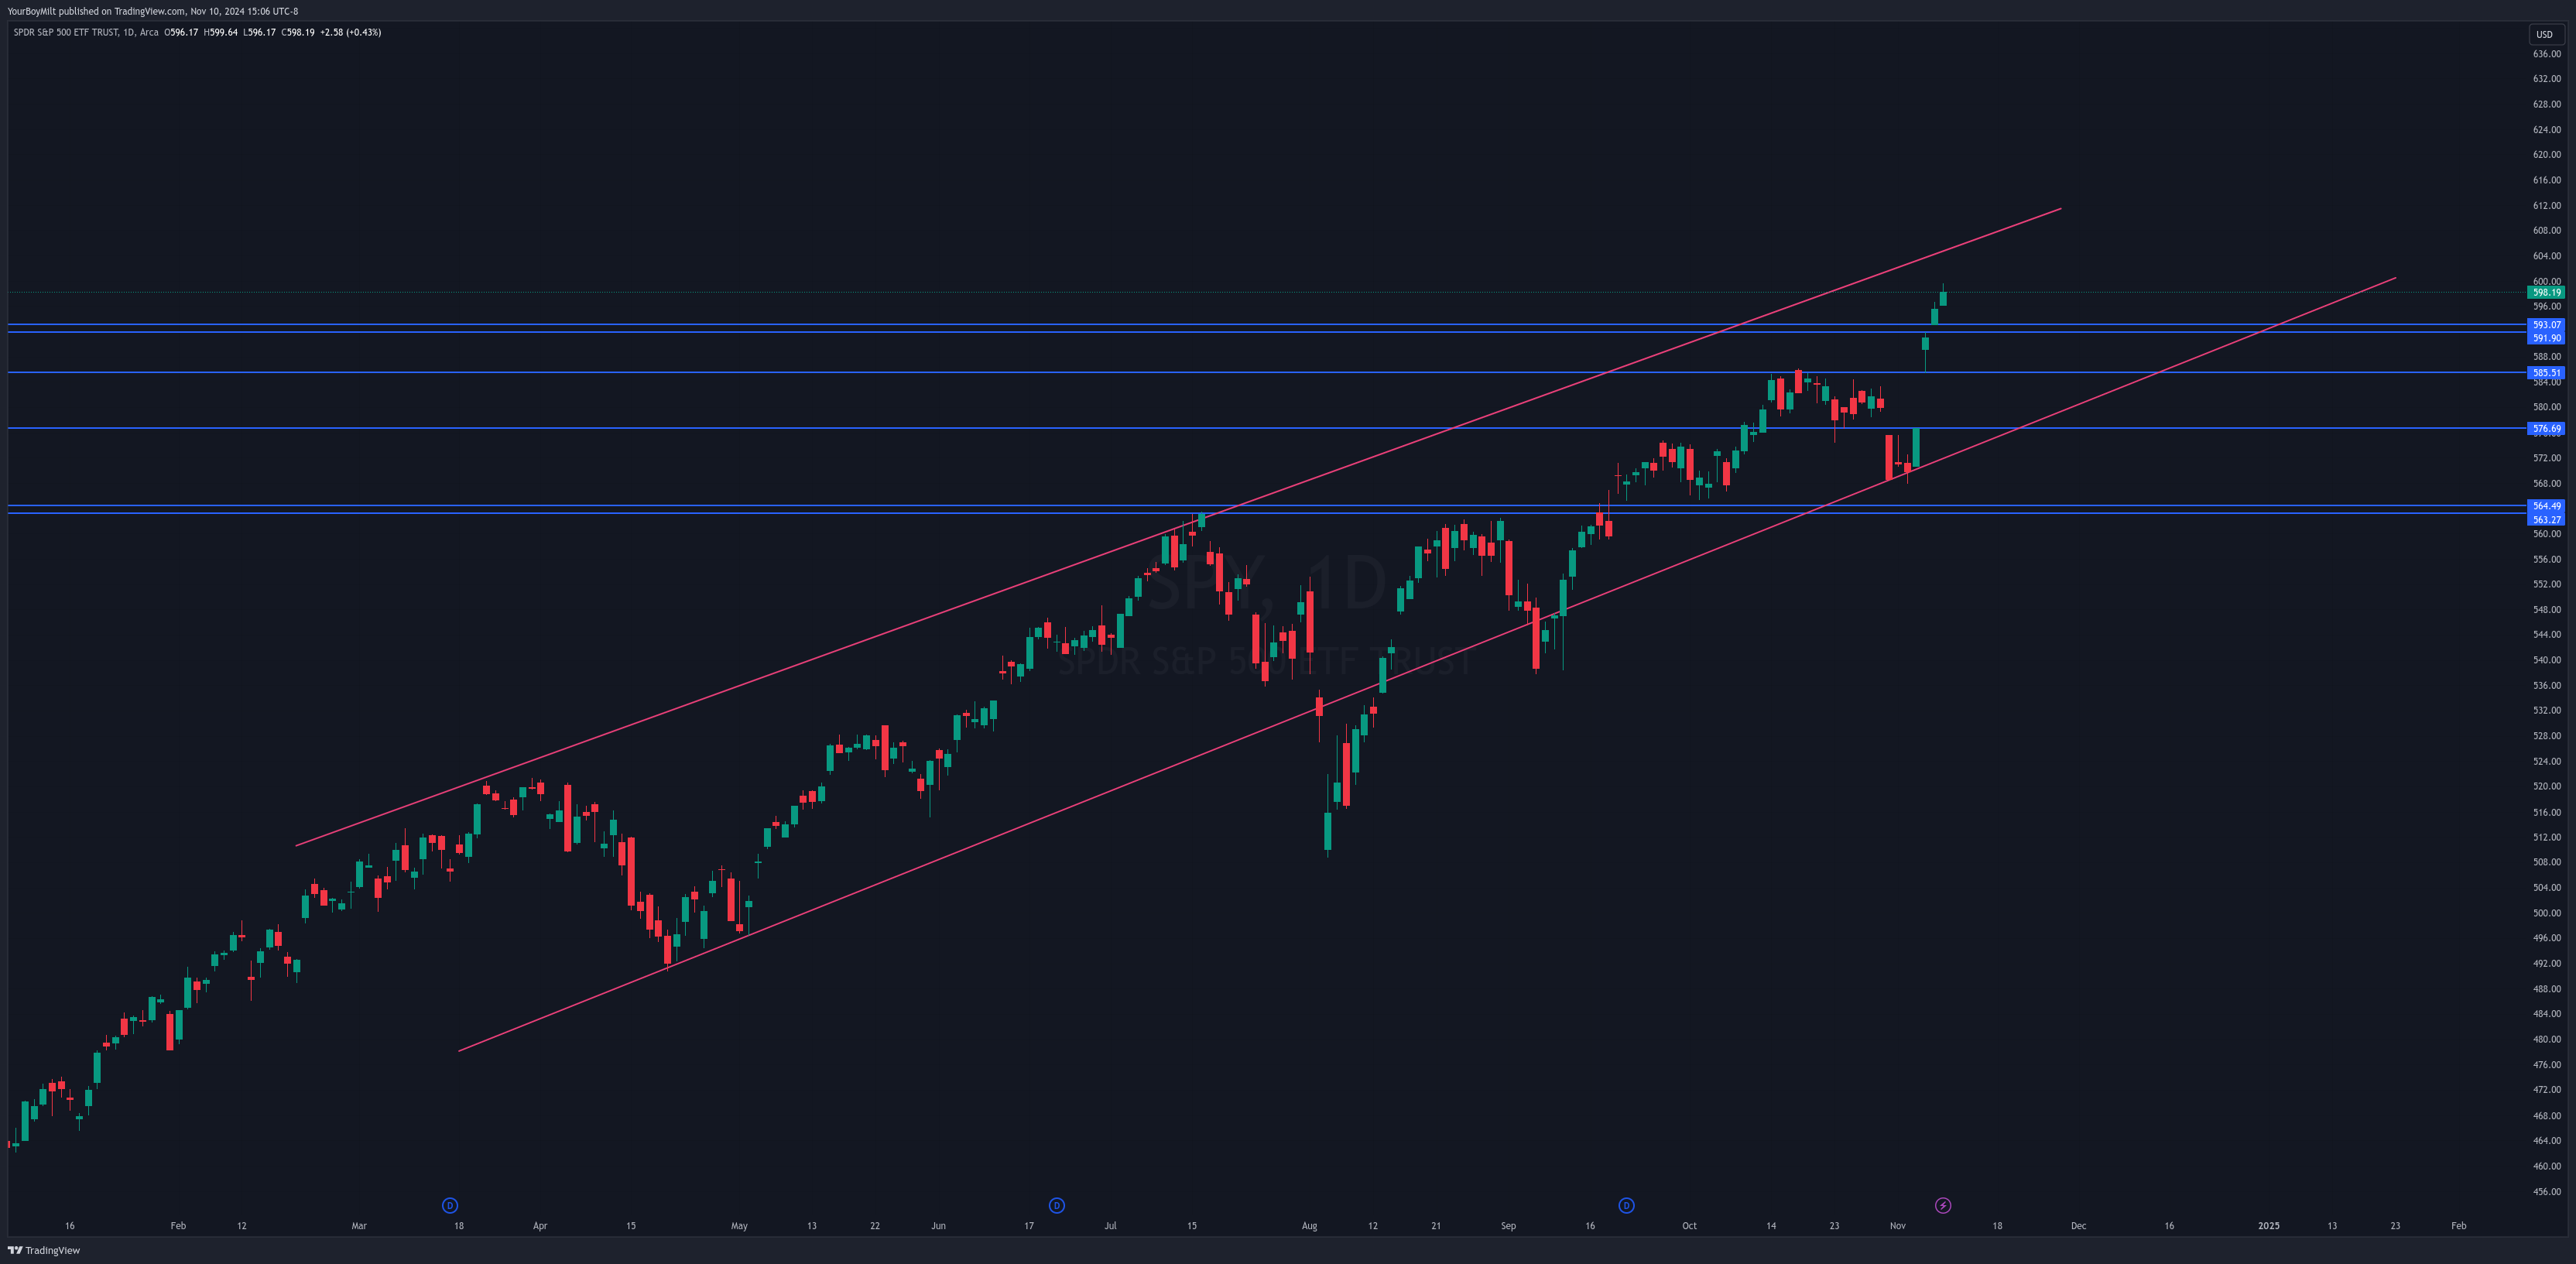2576x1264 pixels.
Task: Click the 576.69 horizontal line label
Action: tap(2546, 429)
